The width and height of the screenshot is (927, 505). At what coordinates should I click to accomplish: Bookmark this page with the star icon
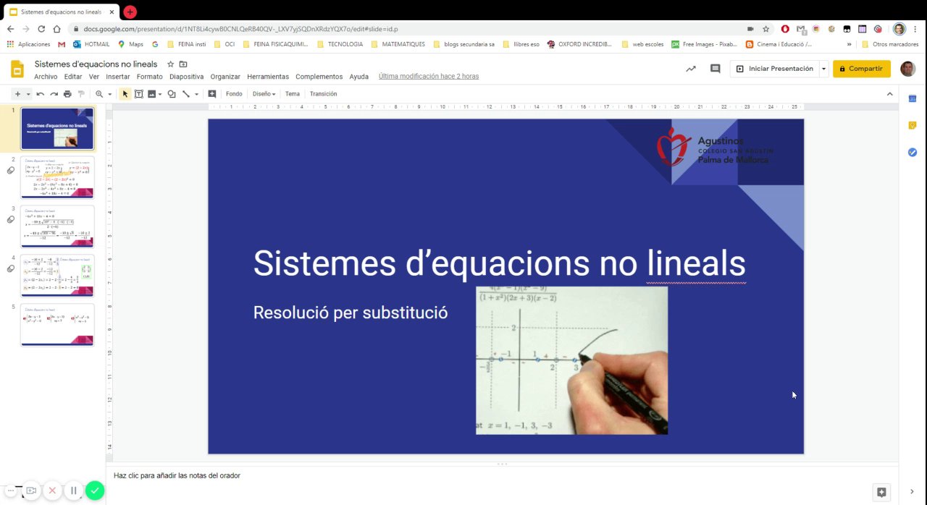pyautogui.click(x=765, y=29)
